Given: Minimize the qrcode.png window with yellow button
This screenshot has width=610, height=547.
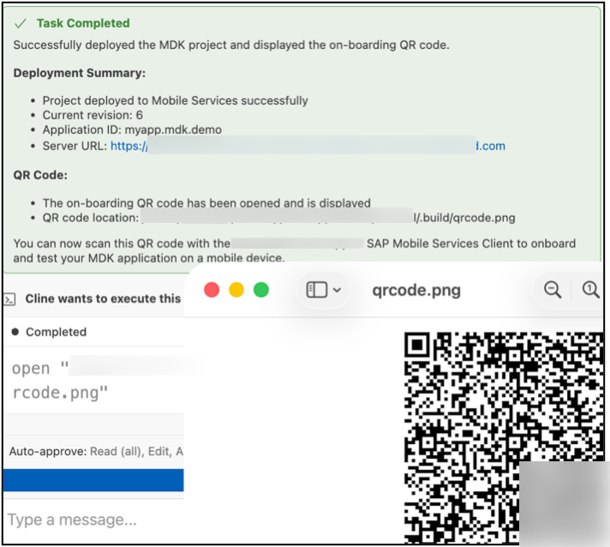Looking at the screenshot, I should [x=236, y=290].
